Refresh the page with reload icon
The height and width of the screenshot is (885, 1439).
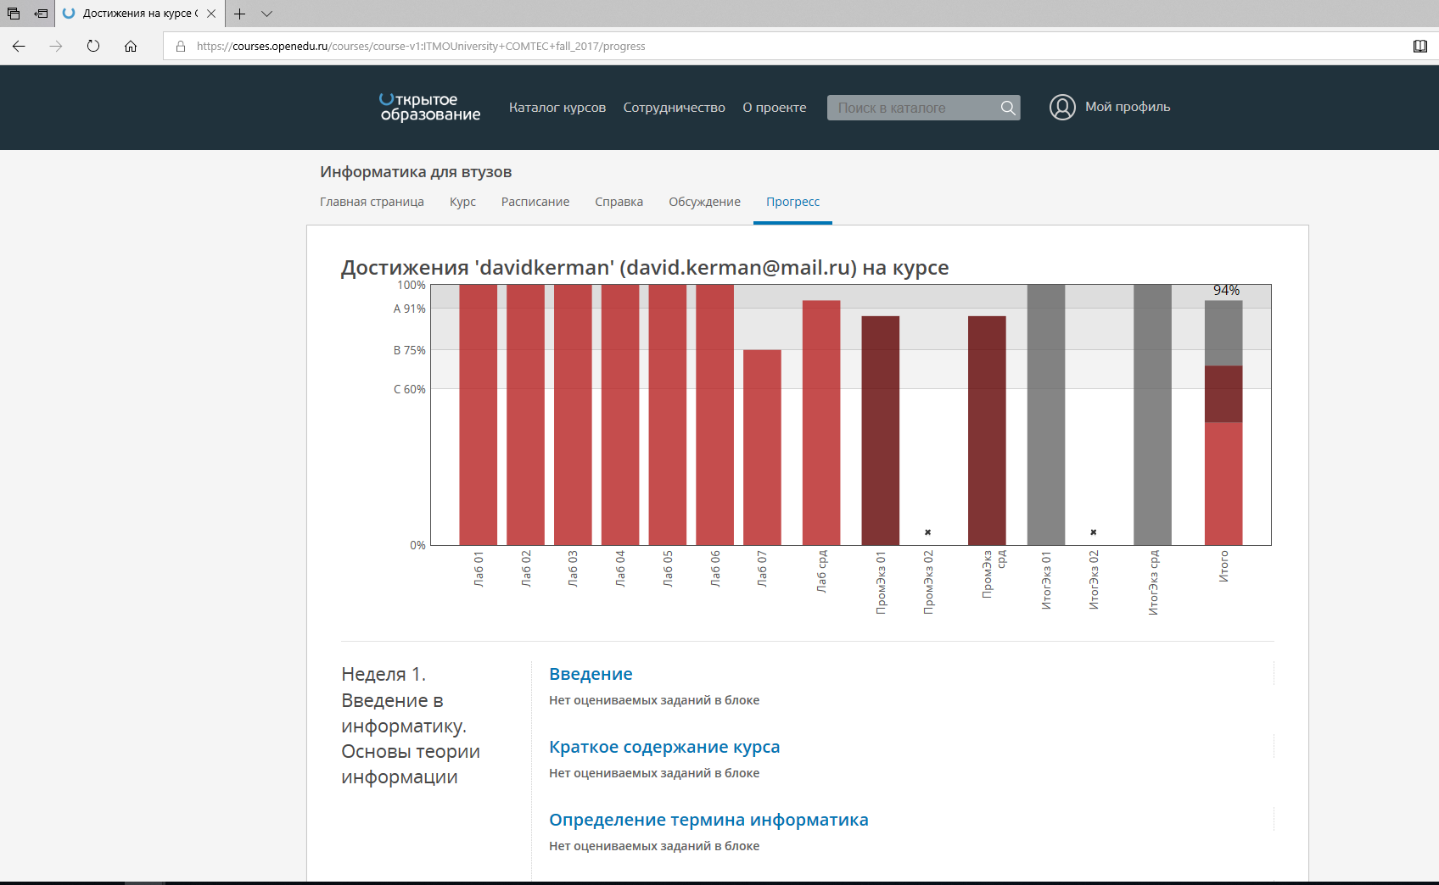[x=93, y=47]
